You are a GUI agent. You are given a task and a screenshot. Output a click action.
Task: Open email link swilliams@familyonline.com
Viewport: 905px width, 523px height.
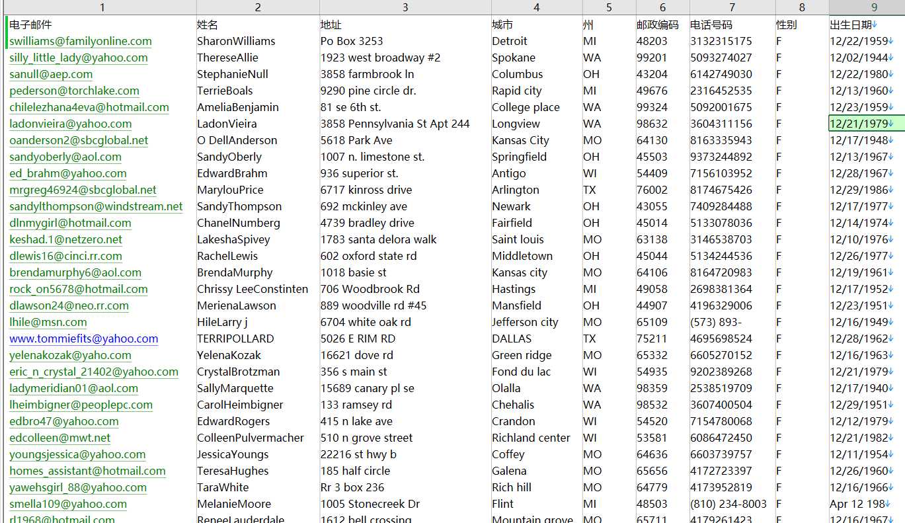[x=81, y=41]
